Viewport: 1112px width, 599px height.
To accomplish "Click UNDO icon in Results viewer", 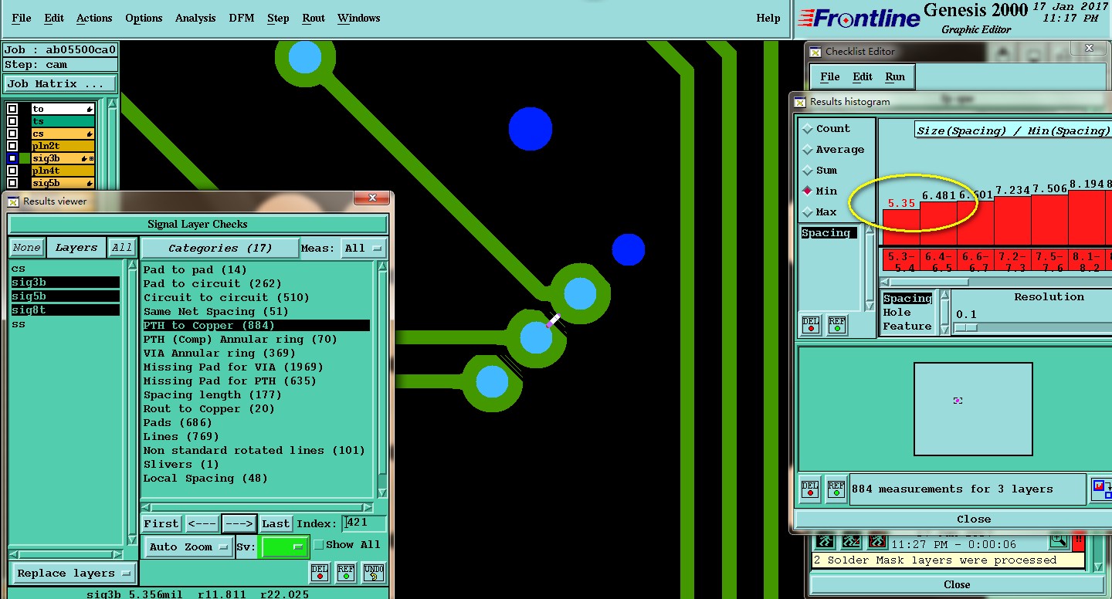I will 373,573.
